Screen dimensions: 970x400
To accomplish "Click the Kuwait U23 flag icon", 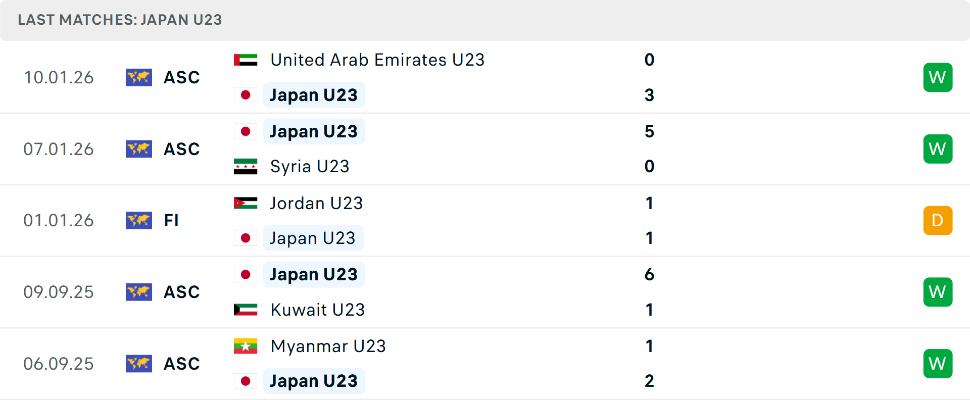I will point(246,310).
